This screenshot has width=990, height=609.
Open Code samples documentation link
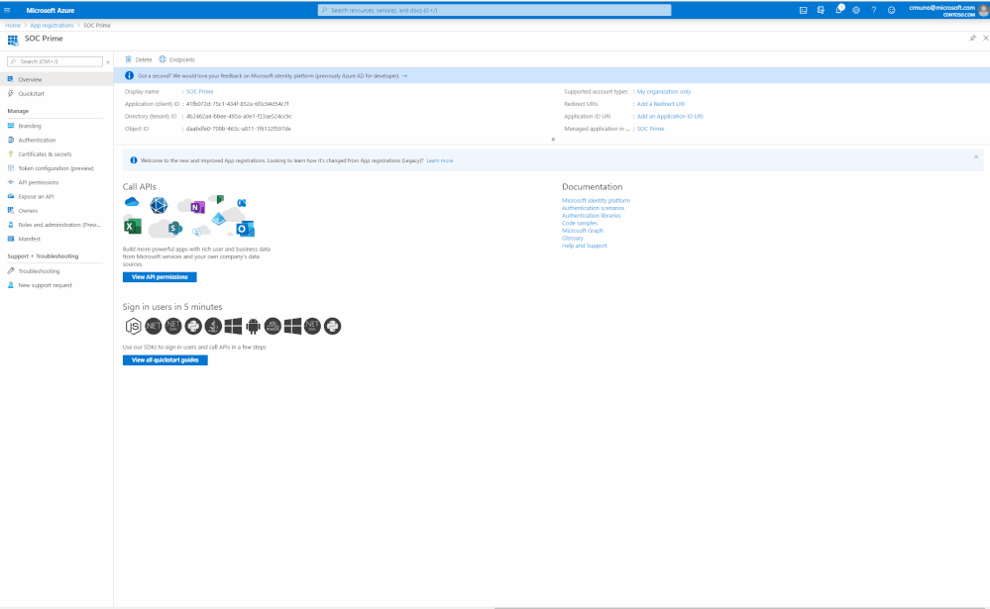pos(580,224)
